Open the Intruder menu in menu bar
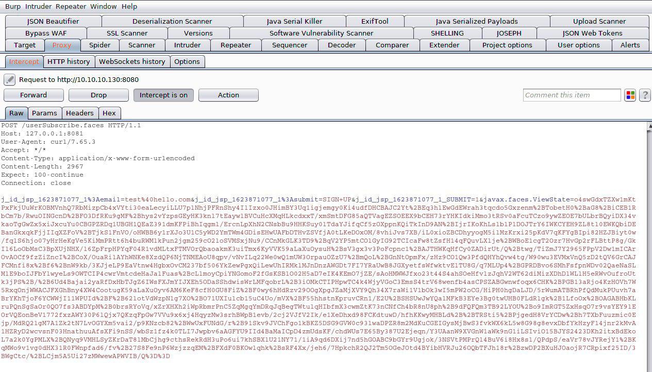Image resolution: width=652 pixels, height=372 pixels. [x=39, y=6]
